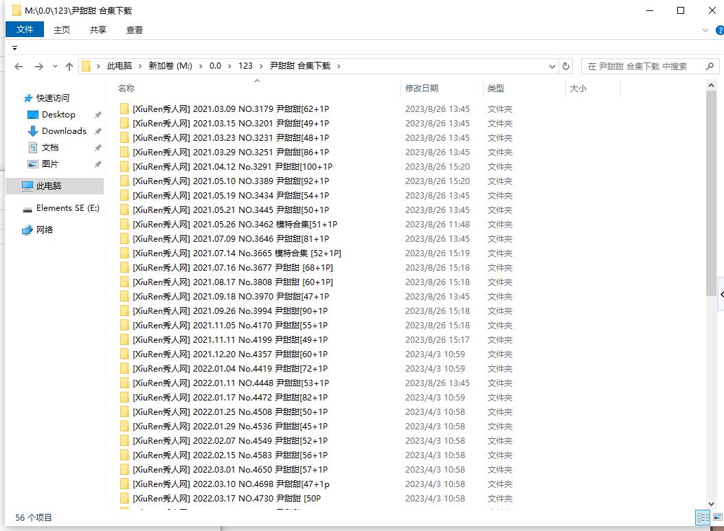Open the 查看 ribbon tab
This screenshot has width=724, height=531.
(135, 30)
